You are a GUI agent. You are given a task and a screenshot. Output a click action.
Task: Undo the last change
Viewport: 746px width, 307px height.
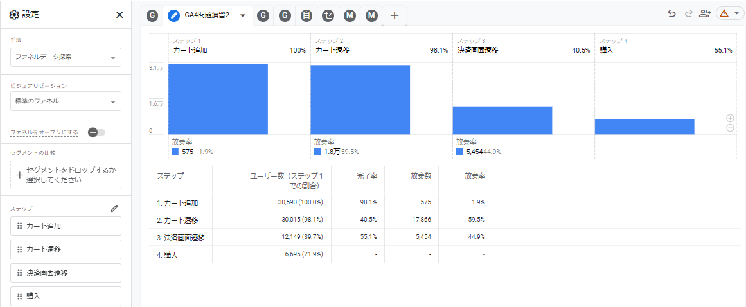[x=671, y=13]
